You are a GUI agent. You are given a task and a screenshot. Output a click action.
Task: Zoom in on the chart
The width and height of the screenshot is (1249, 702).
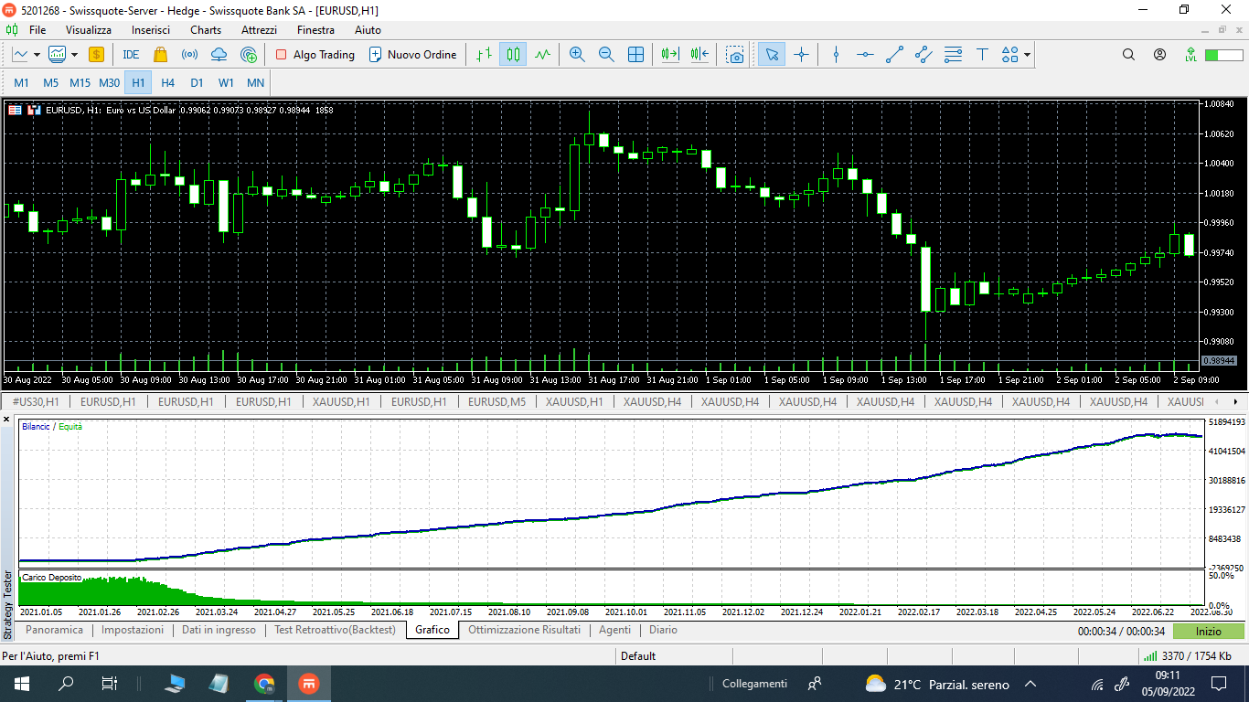point(577,55)
